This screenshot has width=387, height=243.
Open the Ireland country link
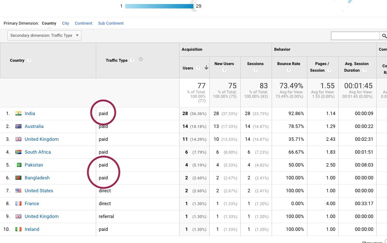click(32, 229)
